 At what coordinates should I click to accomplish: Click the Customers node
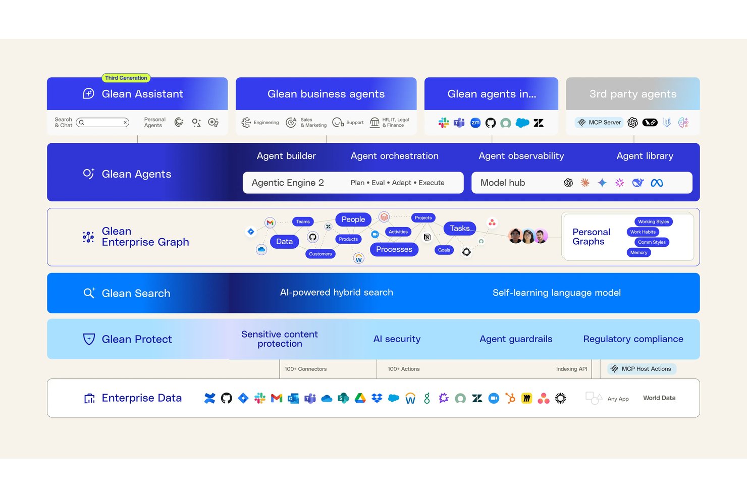coord(321,254)
